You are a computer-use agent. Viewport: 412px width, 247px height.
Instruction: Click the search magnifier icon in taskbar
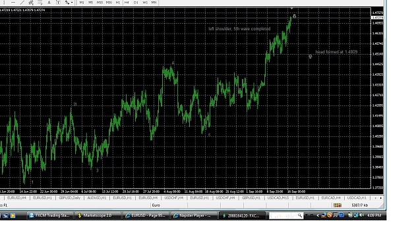tap(300, 215)
